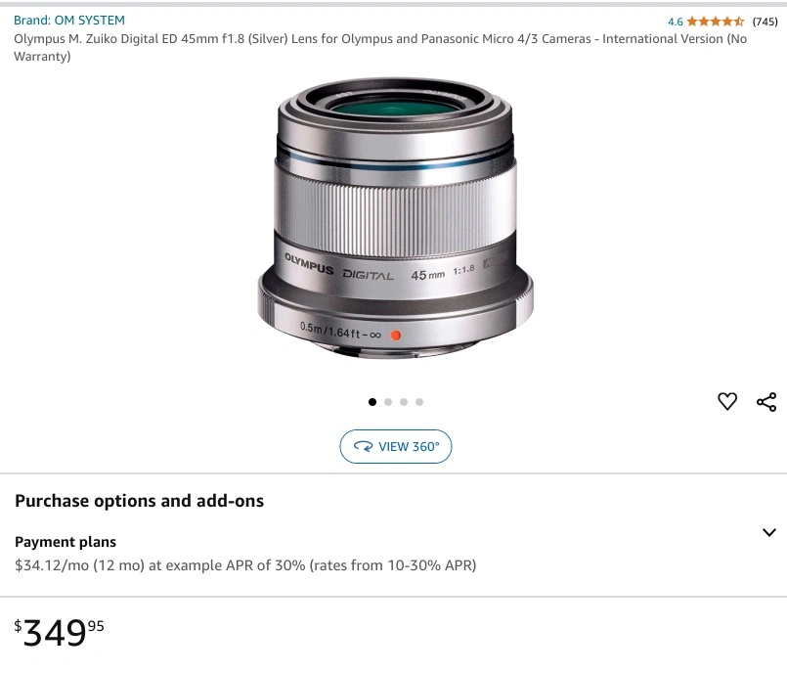Go to the fourth carousel dot

(x=419, y=402)
